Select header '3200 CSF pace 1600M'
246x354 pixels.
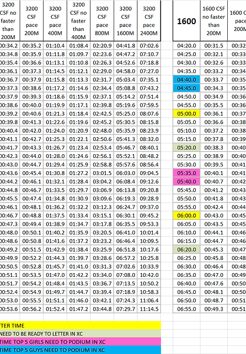pyautogui.click(x=126, y=21)
